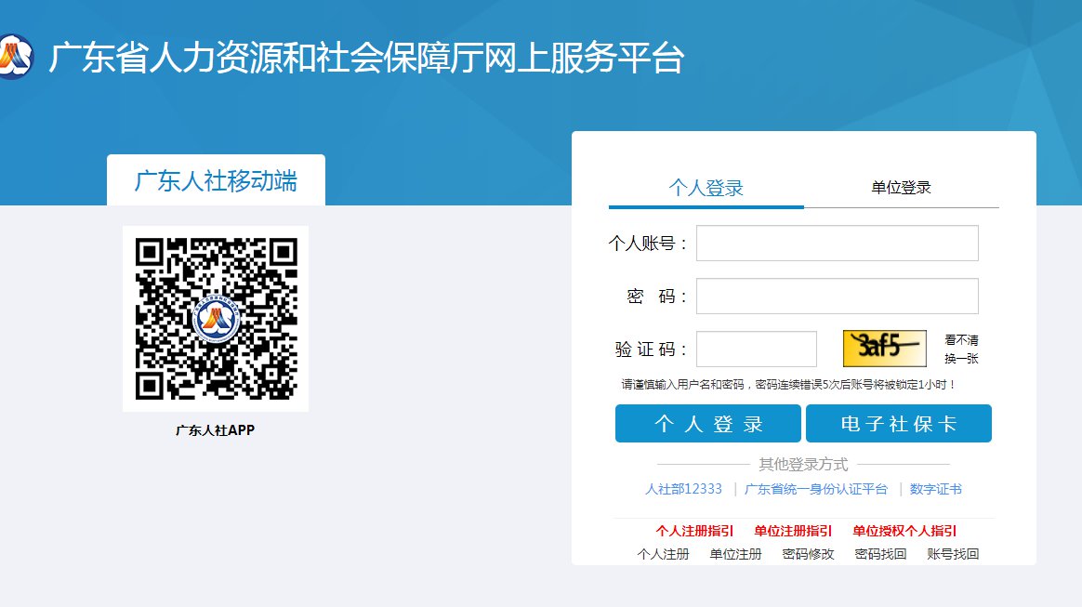Open 单位授权个人指引 guide link
This screenshot has width=1082, height=607.
pyautogui.click(x=904, y=531)
